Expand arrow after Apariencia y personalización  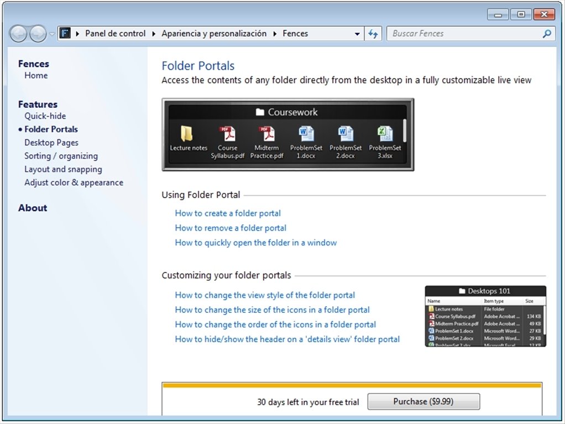tap(275, 34)
